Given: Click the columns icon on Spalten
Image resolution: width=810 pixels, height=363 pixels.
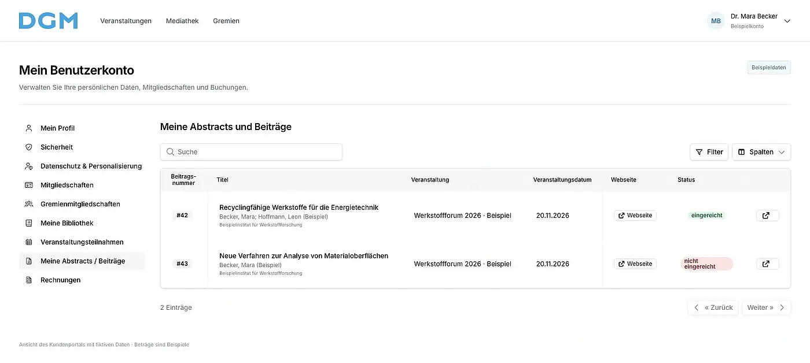Looking at the screenshot, I should 742,152.
